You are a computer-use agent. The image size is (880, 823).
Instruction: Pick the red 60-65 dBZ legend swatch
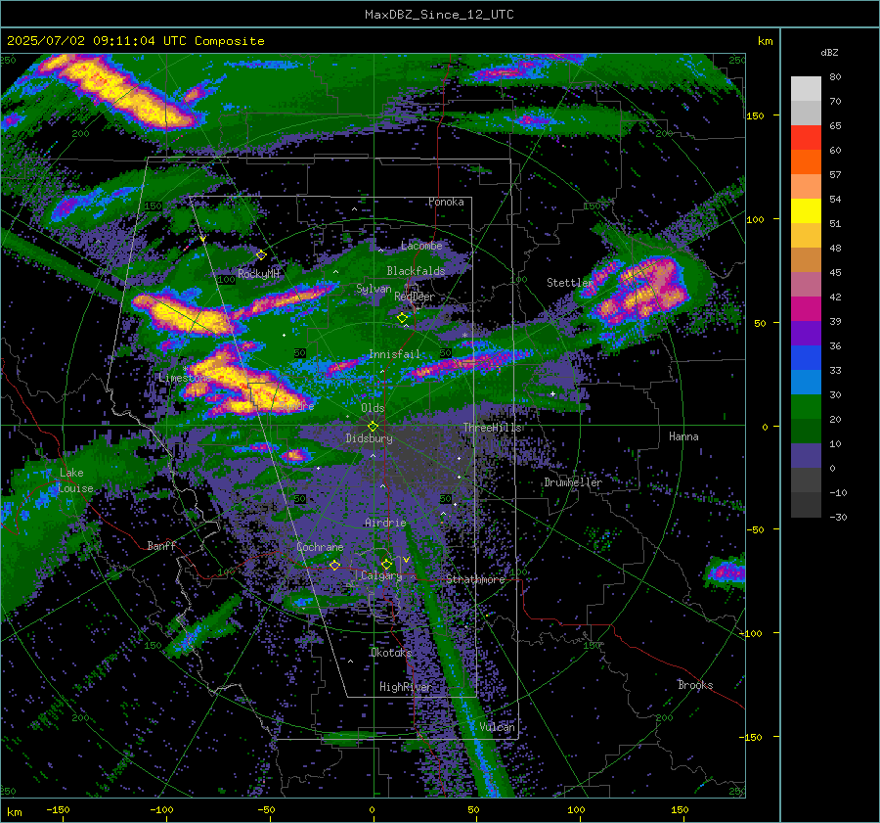(806, 138)
